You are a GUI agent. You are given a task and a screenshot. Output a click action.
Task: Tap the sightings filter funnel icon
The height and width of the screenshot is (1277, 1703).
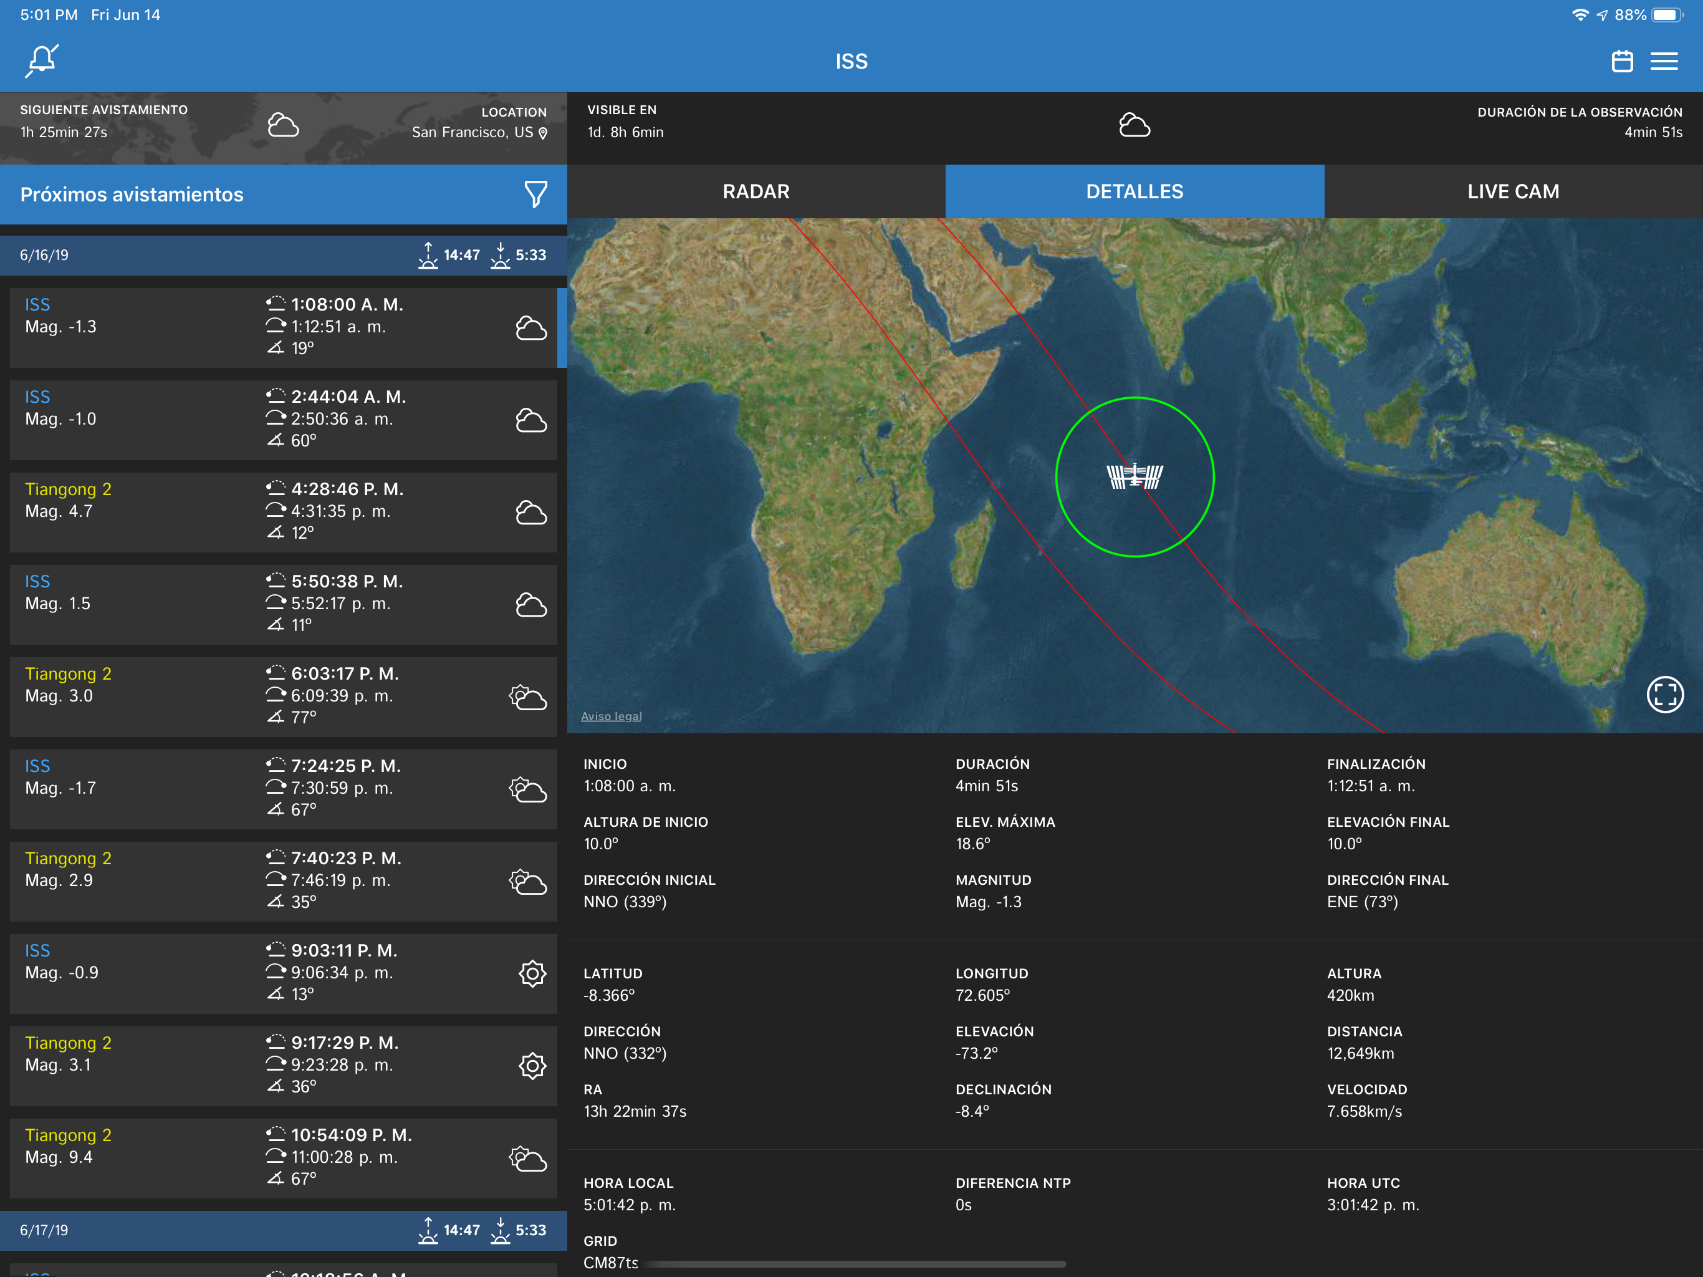(535, 194)
